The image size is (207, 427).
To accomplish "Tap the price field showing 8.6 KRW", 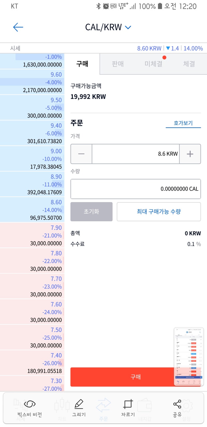I will tap(135, 154).
